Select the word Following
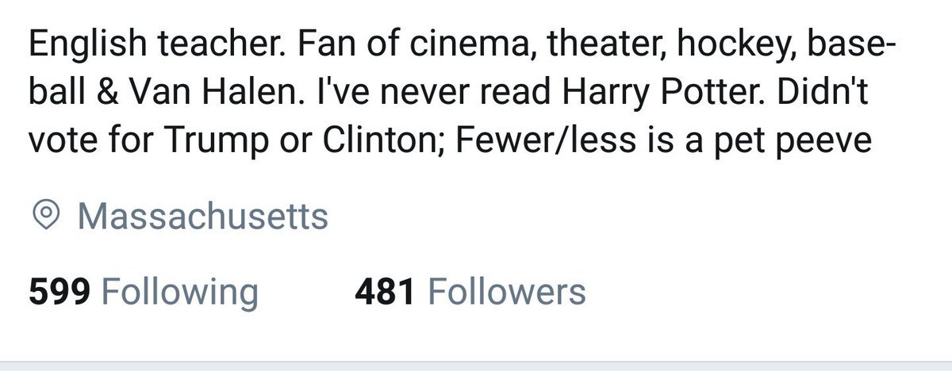 pyautogui.click(x=182, y=293)
